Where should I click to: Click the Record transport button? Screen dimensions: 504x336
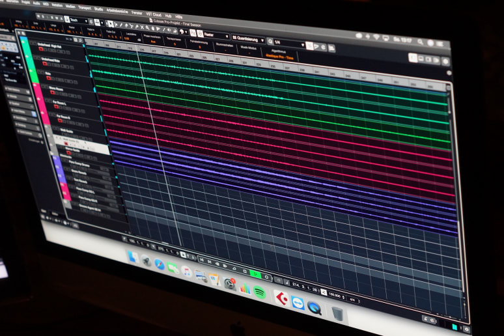[266, 277]
